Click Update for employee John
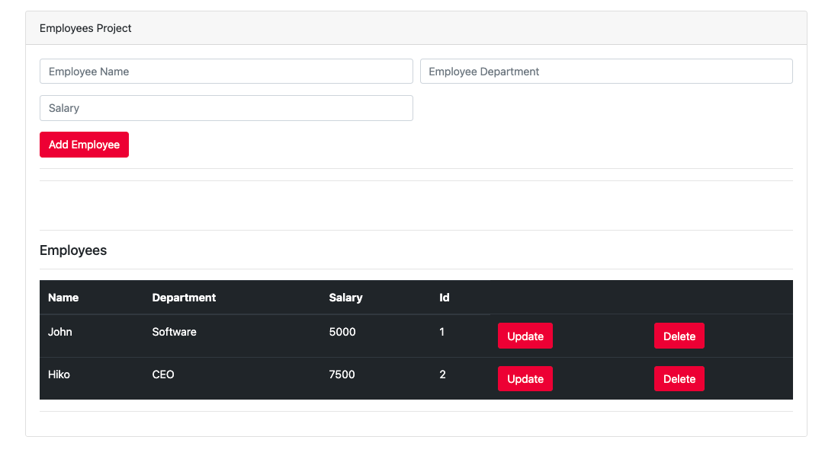 [x=525, y=335]
